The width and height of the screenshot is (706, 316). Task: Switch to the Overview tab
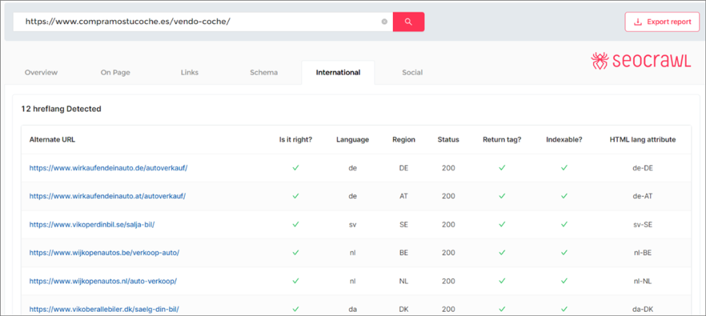[x=41, y=72]
